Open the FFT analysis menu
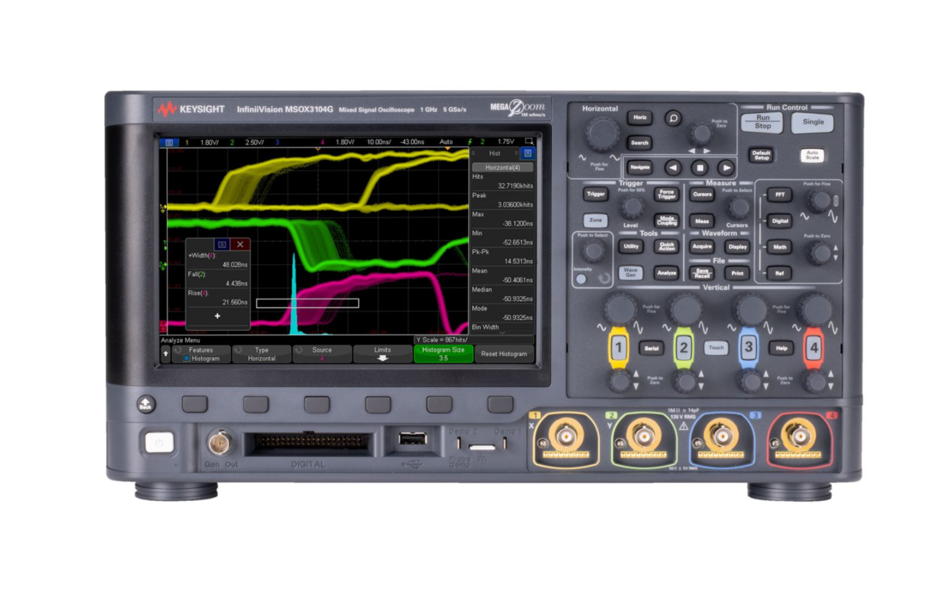 (779, 195)
